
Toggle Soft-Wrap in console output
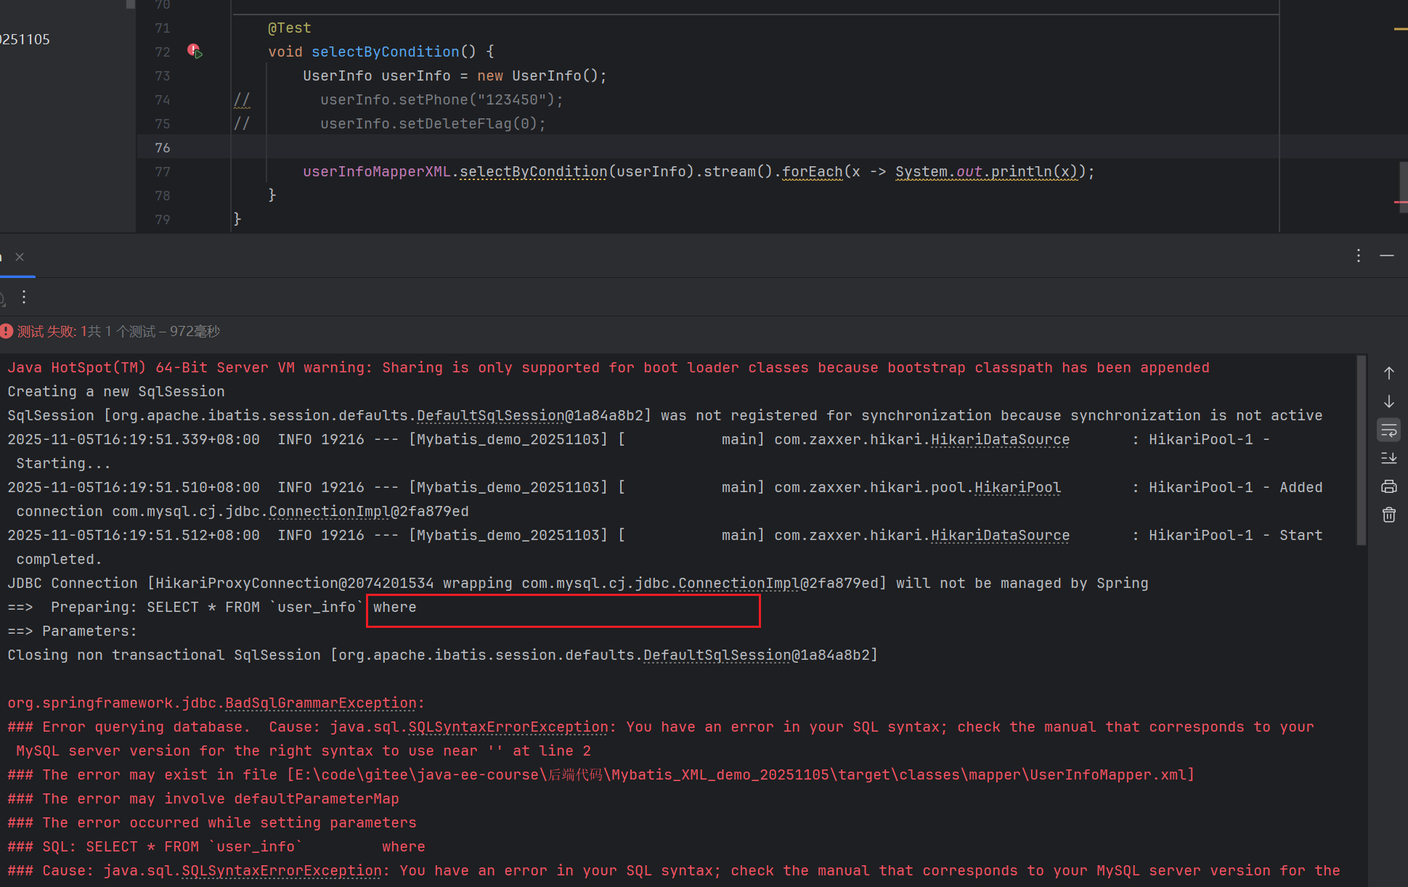[x=1388, y=430]
